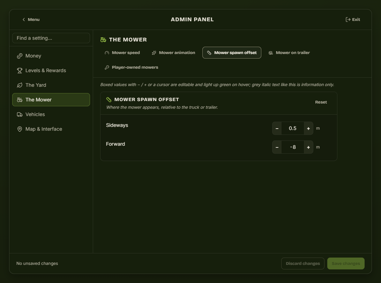Select the Mower spawn offset tab

(232, 53)
